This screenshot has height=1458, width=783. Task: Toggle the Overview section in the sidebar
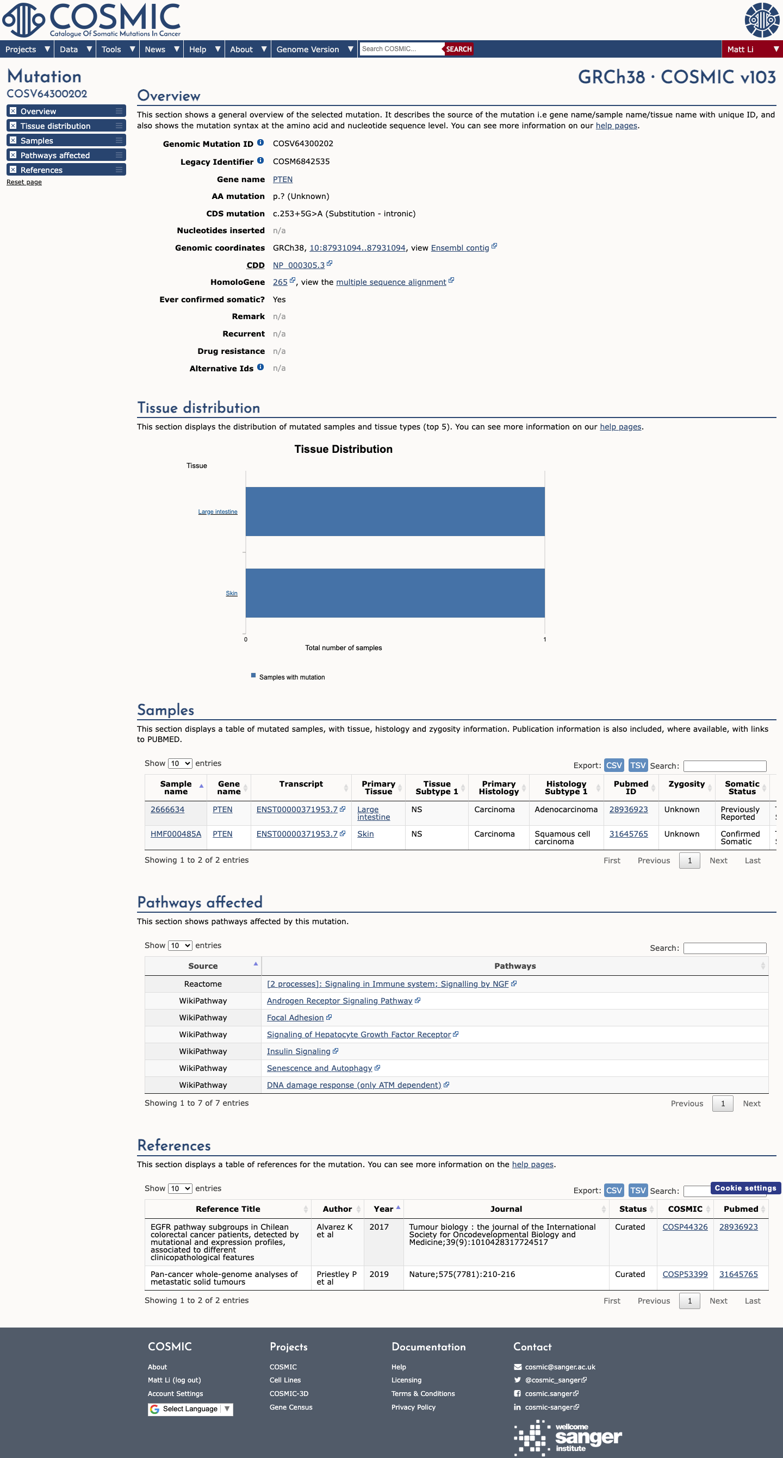(13, 111)
